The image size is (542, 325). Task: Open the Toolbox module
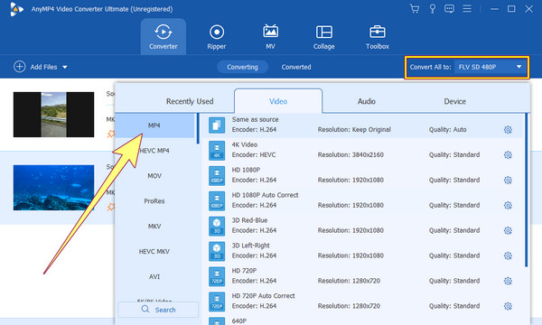[x=378, y=37]
